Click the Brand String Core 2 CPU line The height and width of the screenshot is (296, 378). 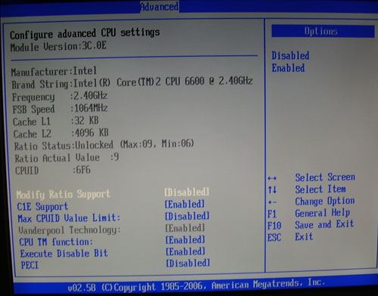click(132, 83)
